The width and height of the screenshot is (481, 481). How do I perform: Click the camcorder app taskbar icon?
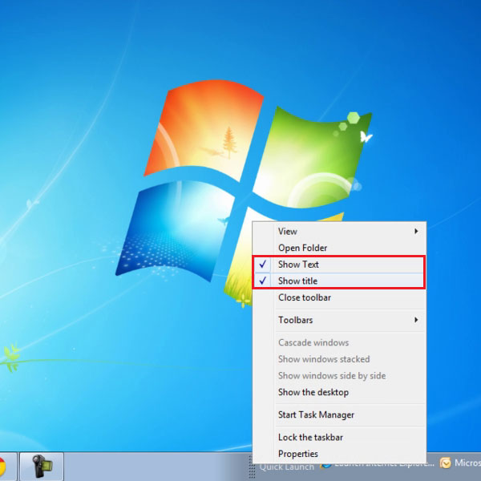click(42, 467)
